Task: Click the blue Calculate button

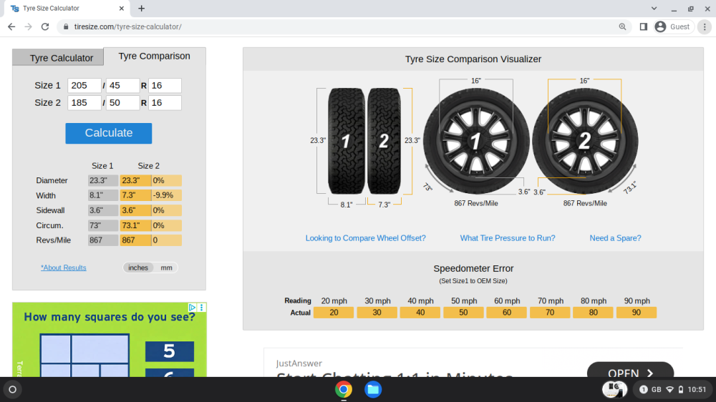Action: click(109, 133)
